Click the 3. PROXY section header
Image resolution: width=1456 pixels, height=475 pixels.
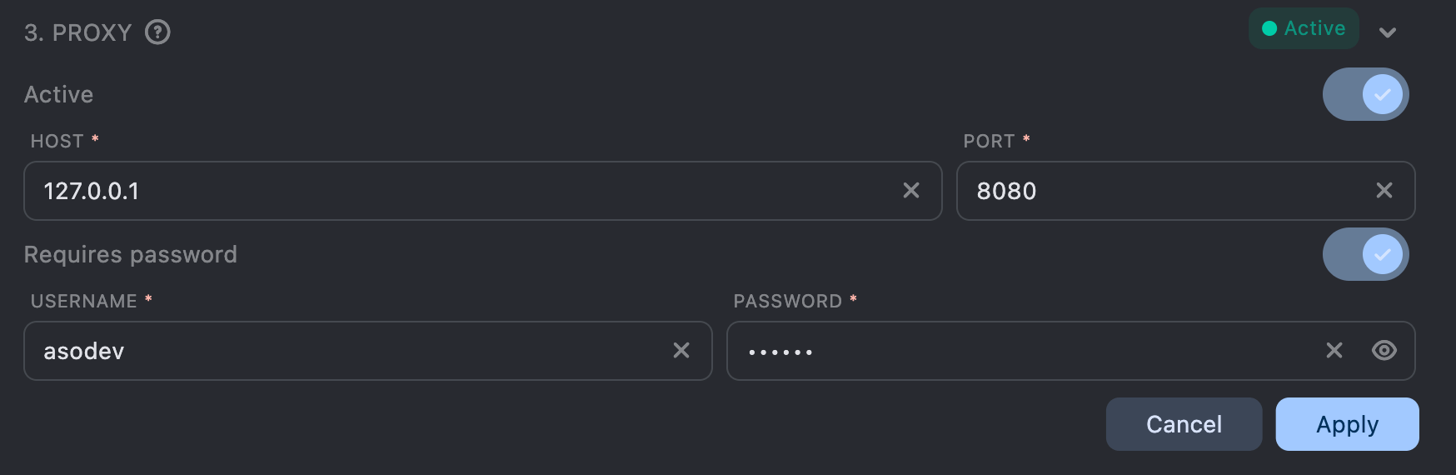point(78,32)
